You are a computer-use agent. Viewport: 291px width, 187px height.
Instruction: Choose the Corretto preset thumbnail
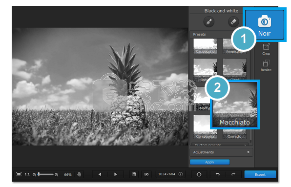click(234, 134)
